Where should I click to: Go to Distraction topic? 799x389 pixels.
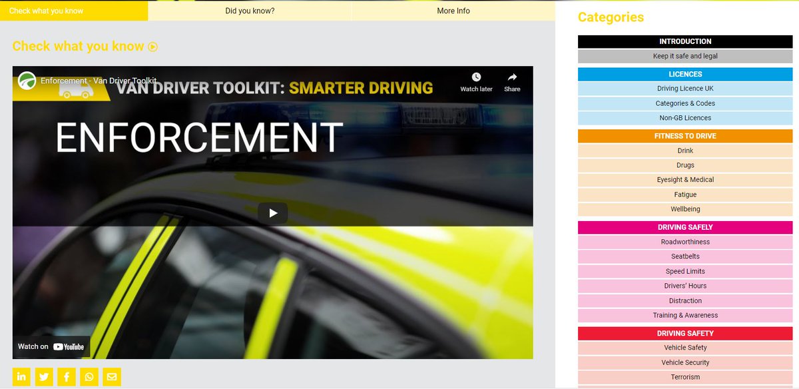685,300
